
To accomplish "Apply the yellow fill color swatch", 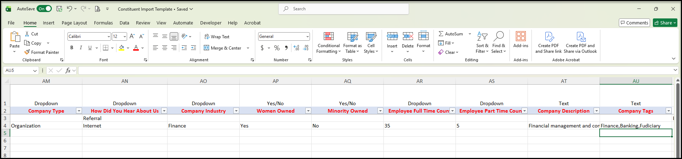I will click(121, 48).
